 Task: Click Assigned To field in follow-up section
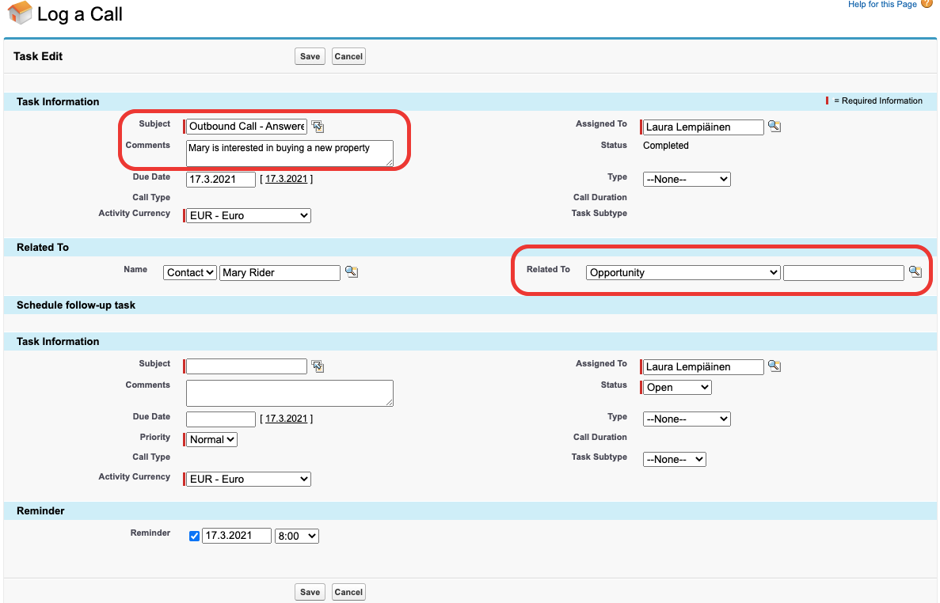coord(703,366)
